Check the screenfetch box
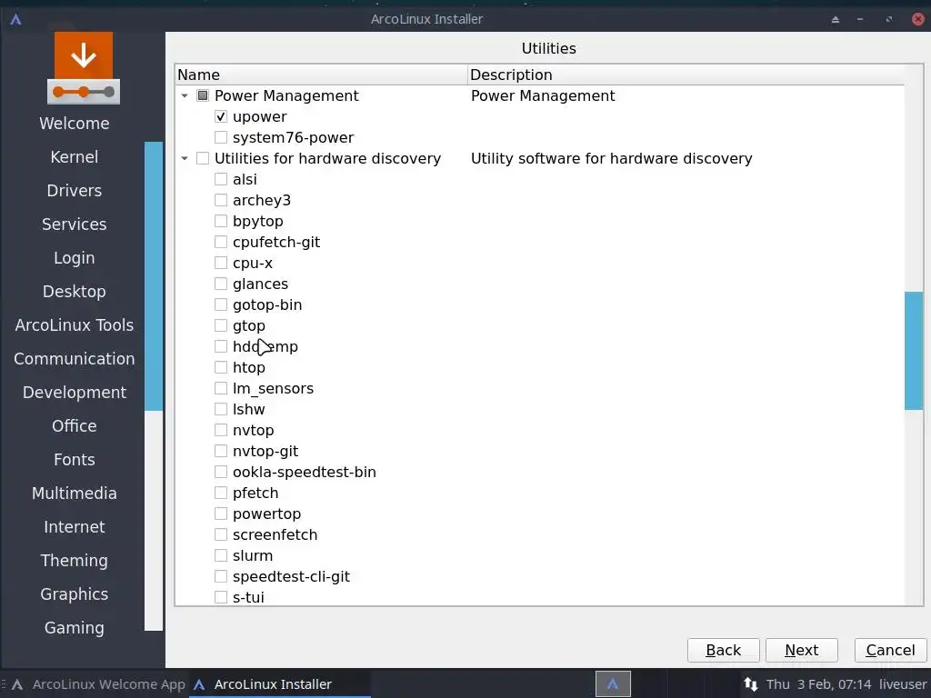Screen dimensions: 931x698 (x=221, y=534)
